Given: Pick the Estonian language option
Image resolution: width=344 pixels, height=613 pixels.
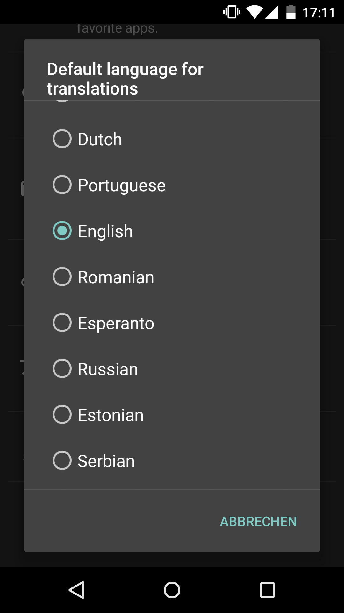Looking at the screenshot, I should 62,414.
